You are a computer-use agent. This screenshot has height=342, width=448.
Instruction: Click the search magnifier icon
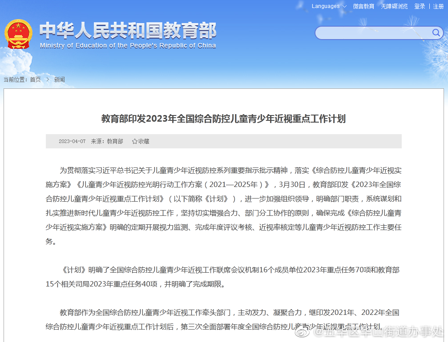pos(436,33)
